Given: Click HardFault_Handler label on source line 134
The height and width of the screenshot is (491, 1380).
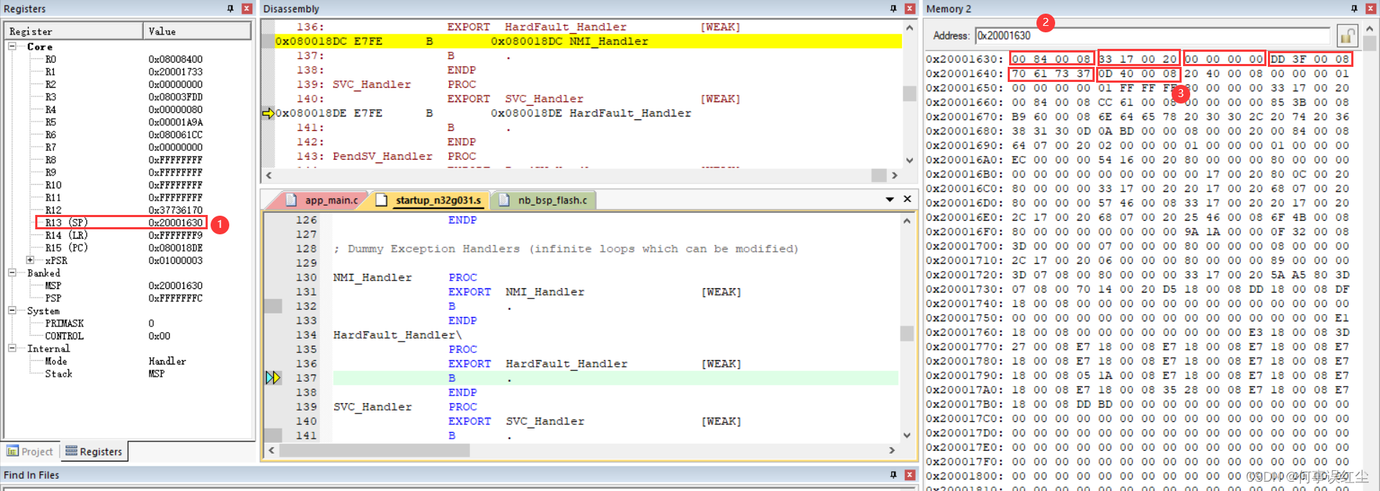Looking at the screenshot, I should coord(397,335).
